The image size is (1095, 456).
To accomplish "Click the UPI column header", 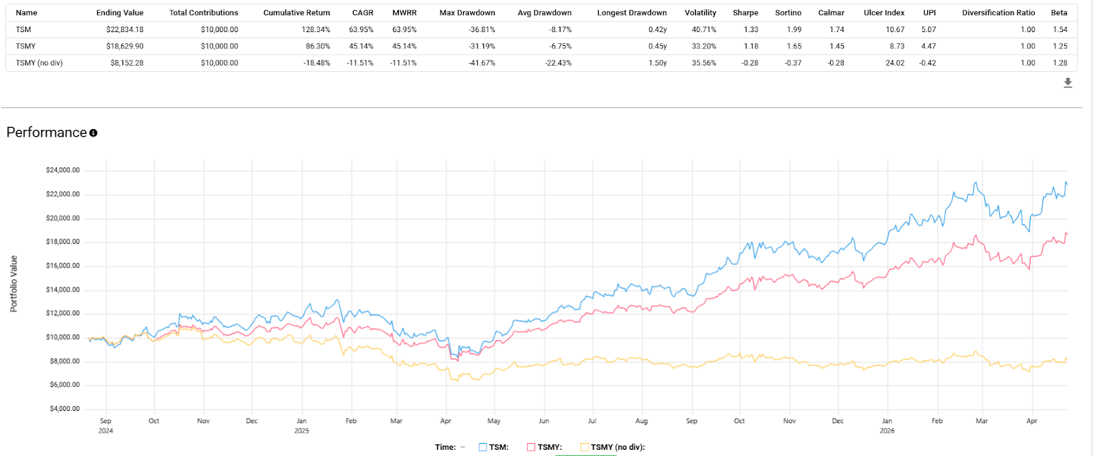I will tap(929, 13).
